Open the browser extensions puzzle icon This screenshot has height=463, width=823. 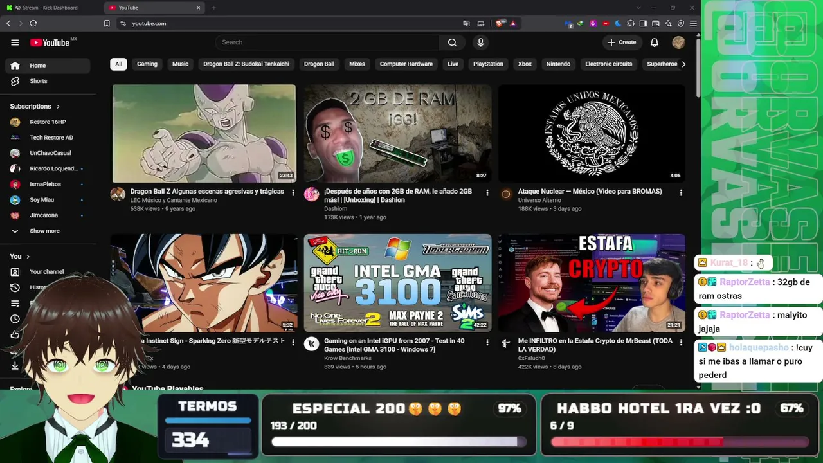(x=631, y=23)
